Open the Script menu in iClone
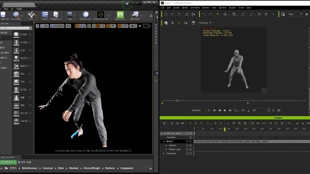Screen dimensions: 310x174 (x=241, y=8)
